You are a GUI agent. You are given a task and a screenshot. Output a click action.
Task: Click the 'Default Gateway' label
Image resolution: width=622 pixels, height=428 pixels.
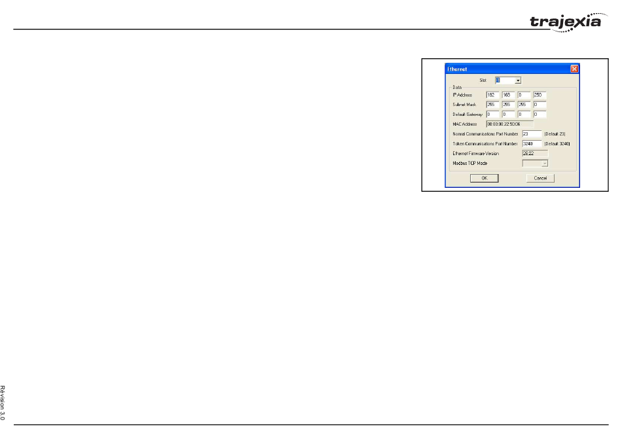467,115
